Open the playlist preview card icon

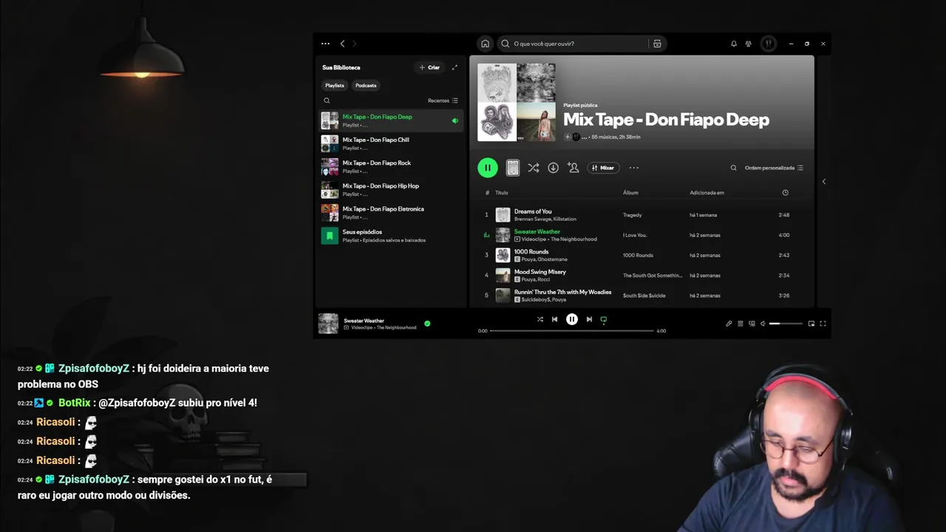512,168
